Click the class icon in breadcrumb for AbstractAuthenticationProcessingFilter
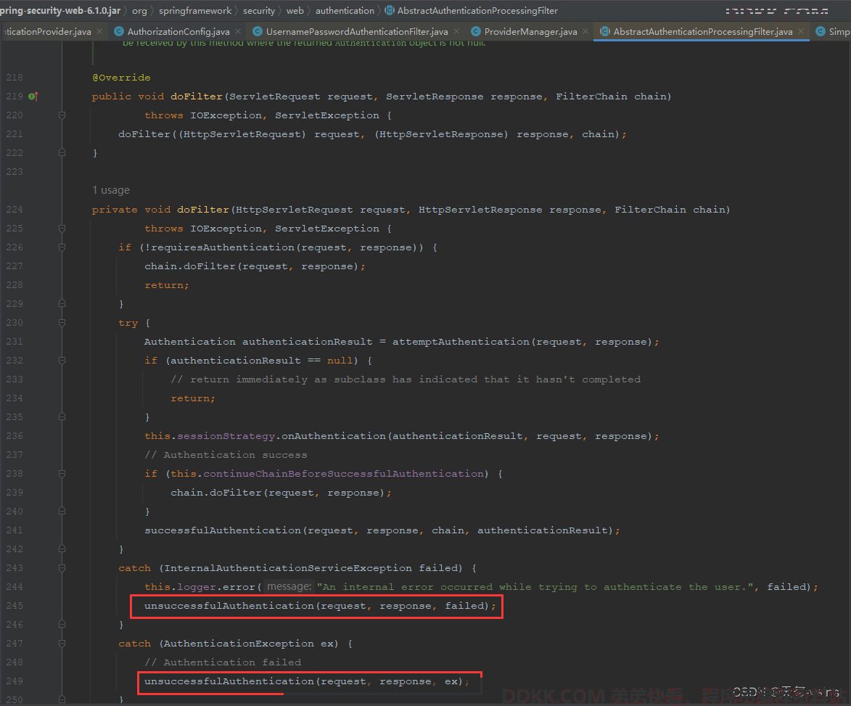The width and height of the screenshot is (851, 706). [390, 11]
